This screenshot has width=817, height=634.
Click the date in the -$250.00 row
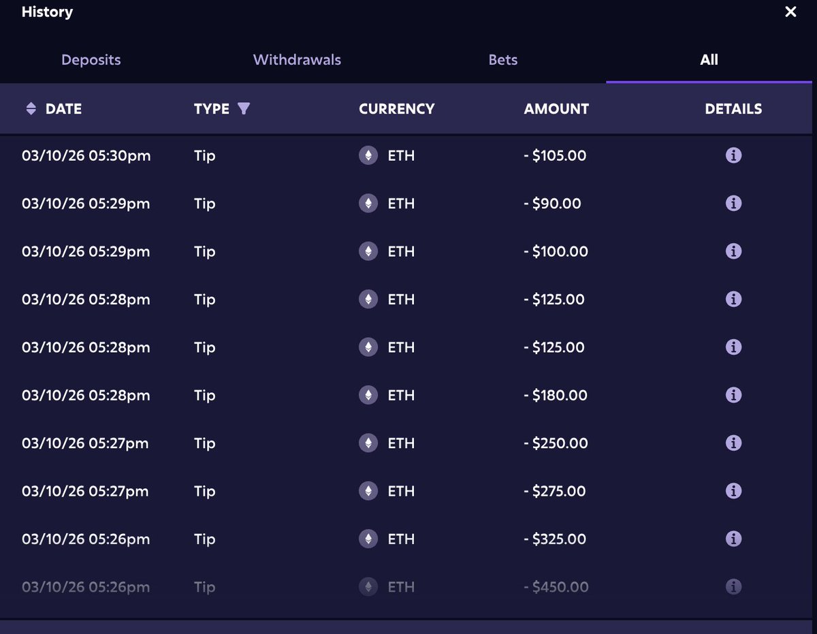[85, 443]
